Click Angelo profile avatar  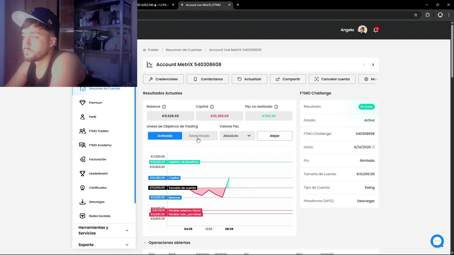[362, 30]
